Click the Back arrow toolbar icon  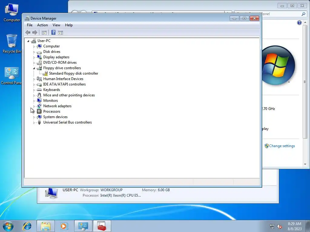[x=28, y=33]
